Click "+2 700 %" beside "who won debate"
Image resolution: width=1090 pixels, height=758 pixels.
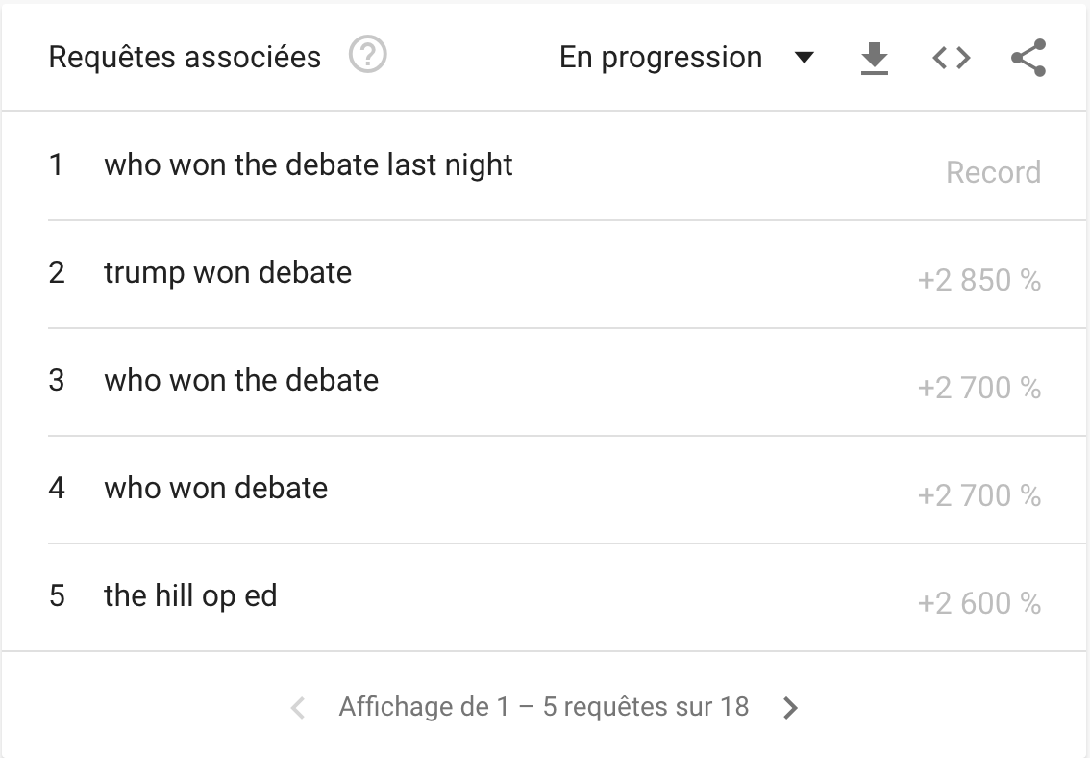point(979,495)
